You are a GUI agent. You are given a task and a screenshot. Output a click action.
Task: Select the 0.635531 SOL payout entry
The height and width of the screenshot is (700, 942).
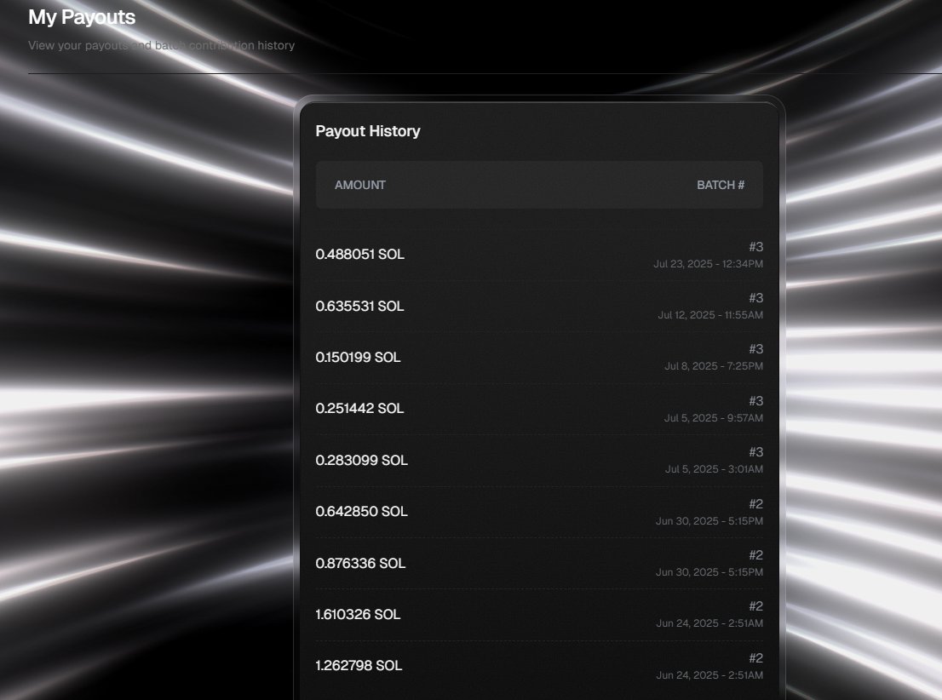(x=359, y=306)
